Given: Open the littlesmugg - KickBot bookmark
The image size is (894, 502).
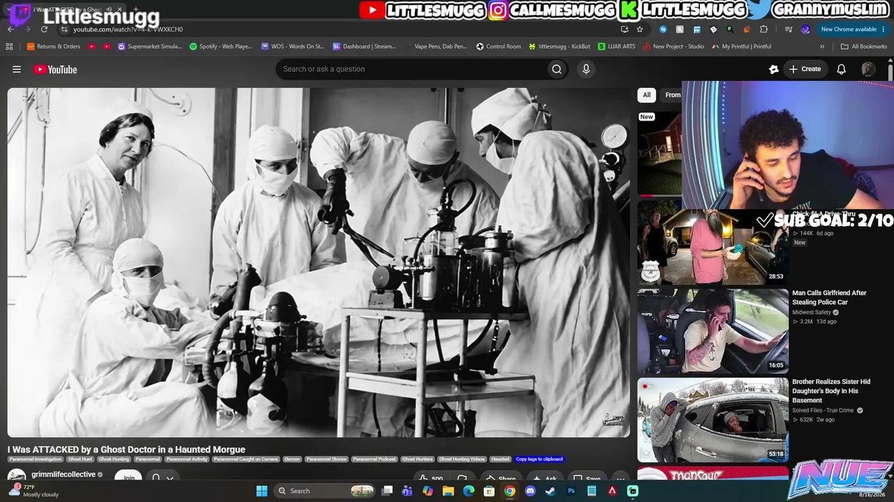Looking at the screenshot, I should (x=559, y=47).
